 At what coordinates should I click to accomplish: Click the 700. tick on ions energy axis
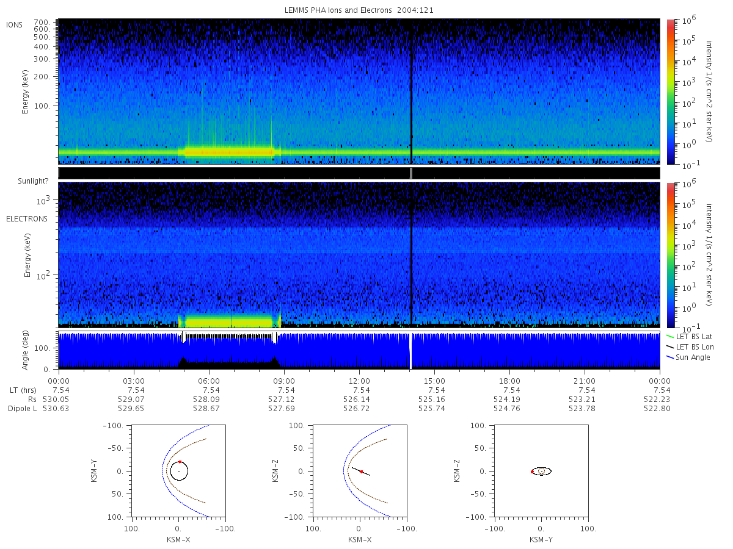42,22
